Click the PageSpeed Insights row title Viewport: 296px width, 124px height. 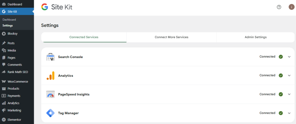74,94
